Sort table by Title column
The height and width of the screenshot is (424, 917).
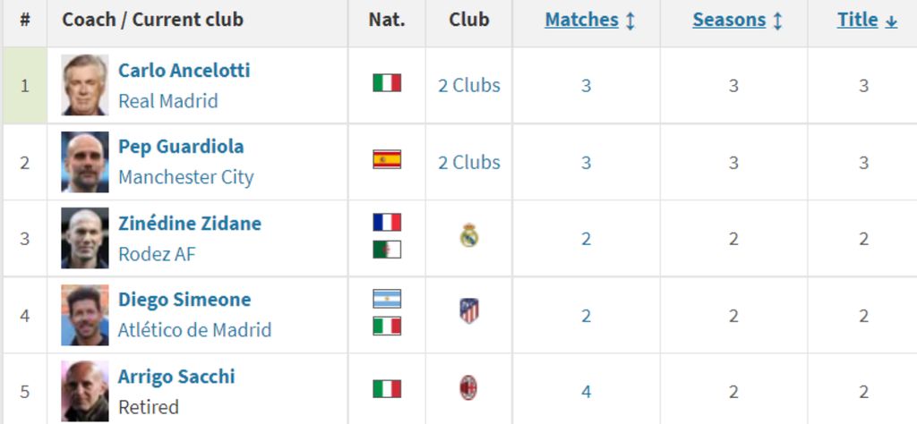point(867,20)
